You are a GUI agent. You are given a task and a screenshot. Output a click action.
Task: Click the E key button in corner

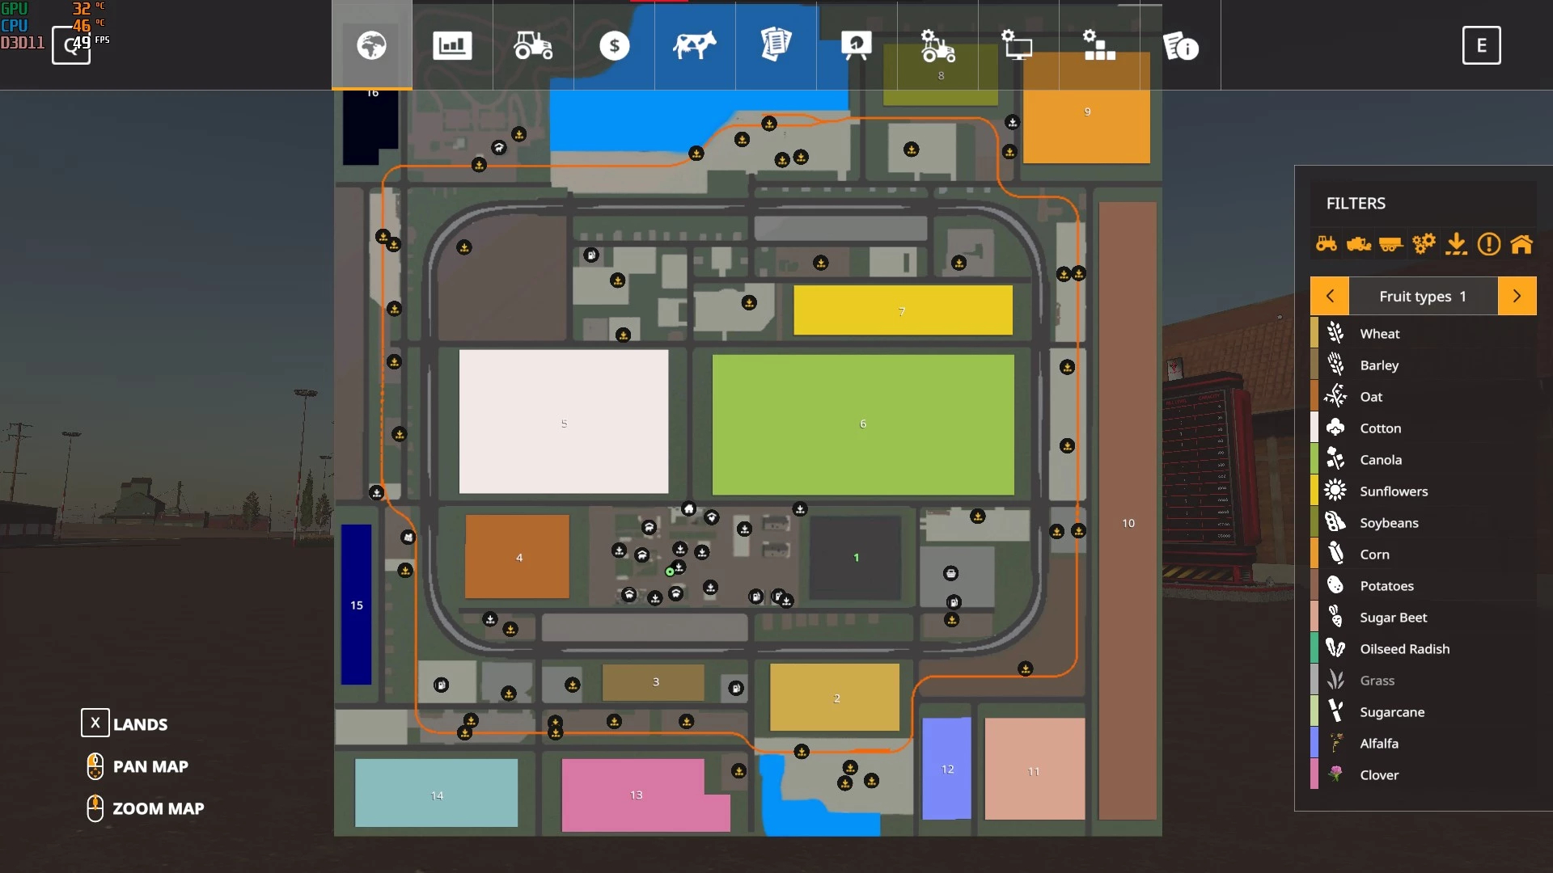coord(1481,45)
